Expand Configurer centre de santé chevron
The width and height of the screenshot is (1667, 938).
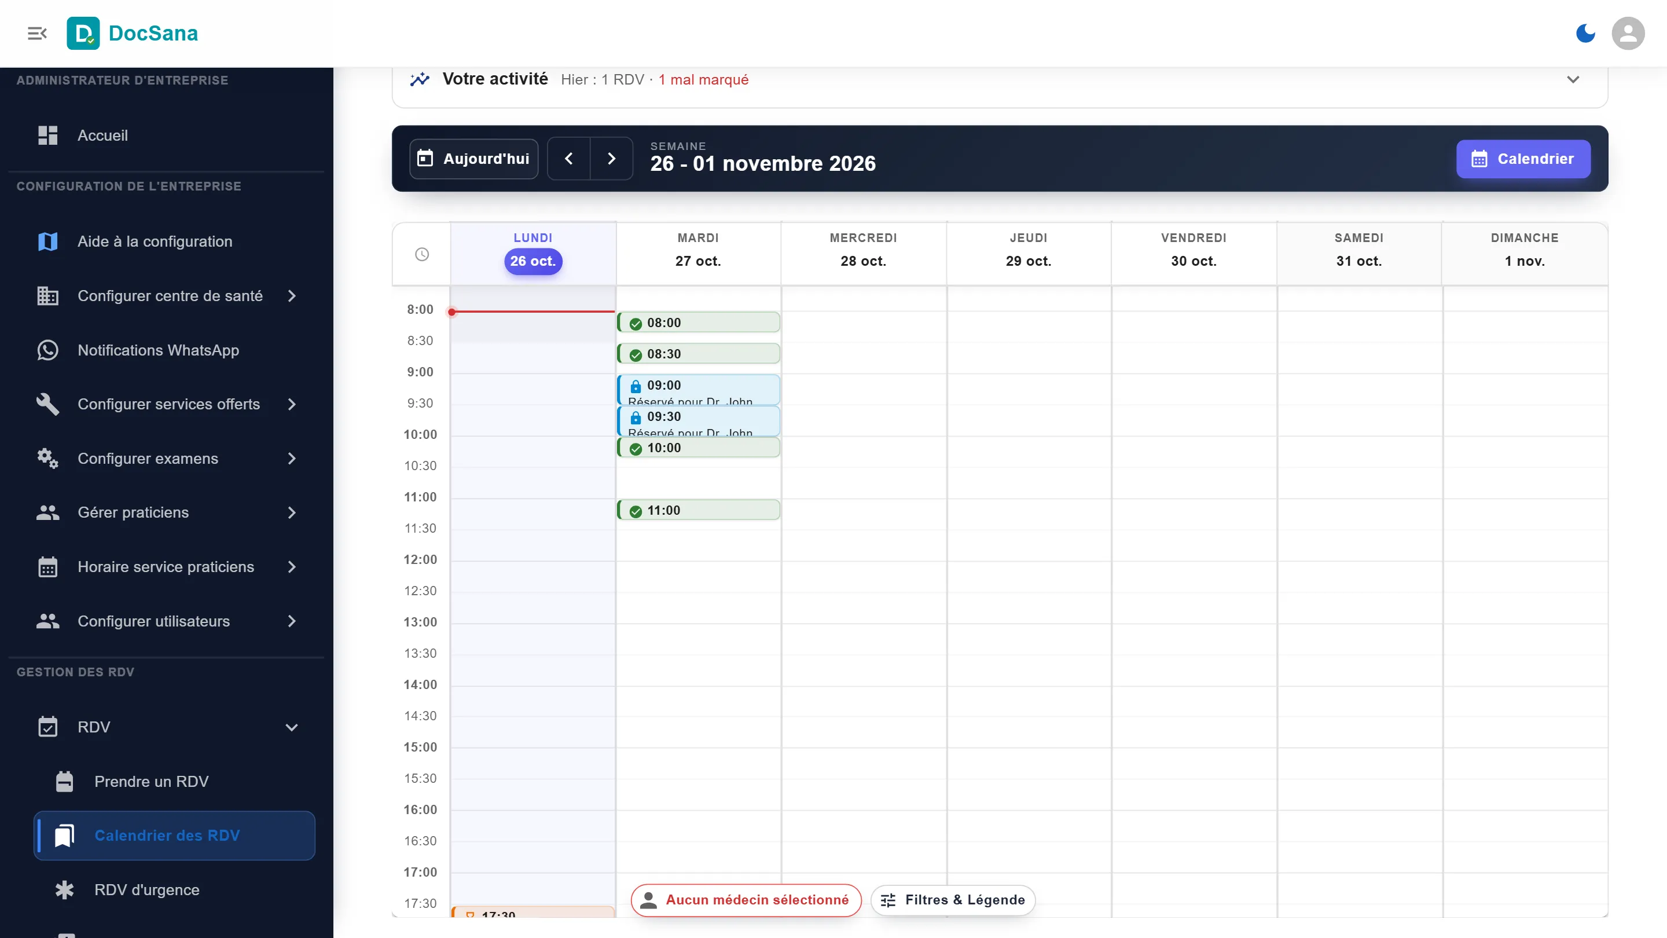click(292, 296)
